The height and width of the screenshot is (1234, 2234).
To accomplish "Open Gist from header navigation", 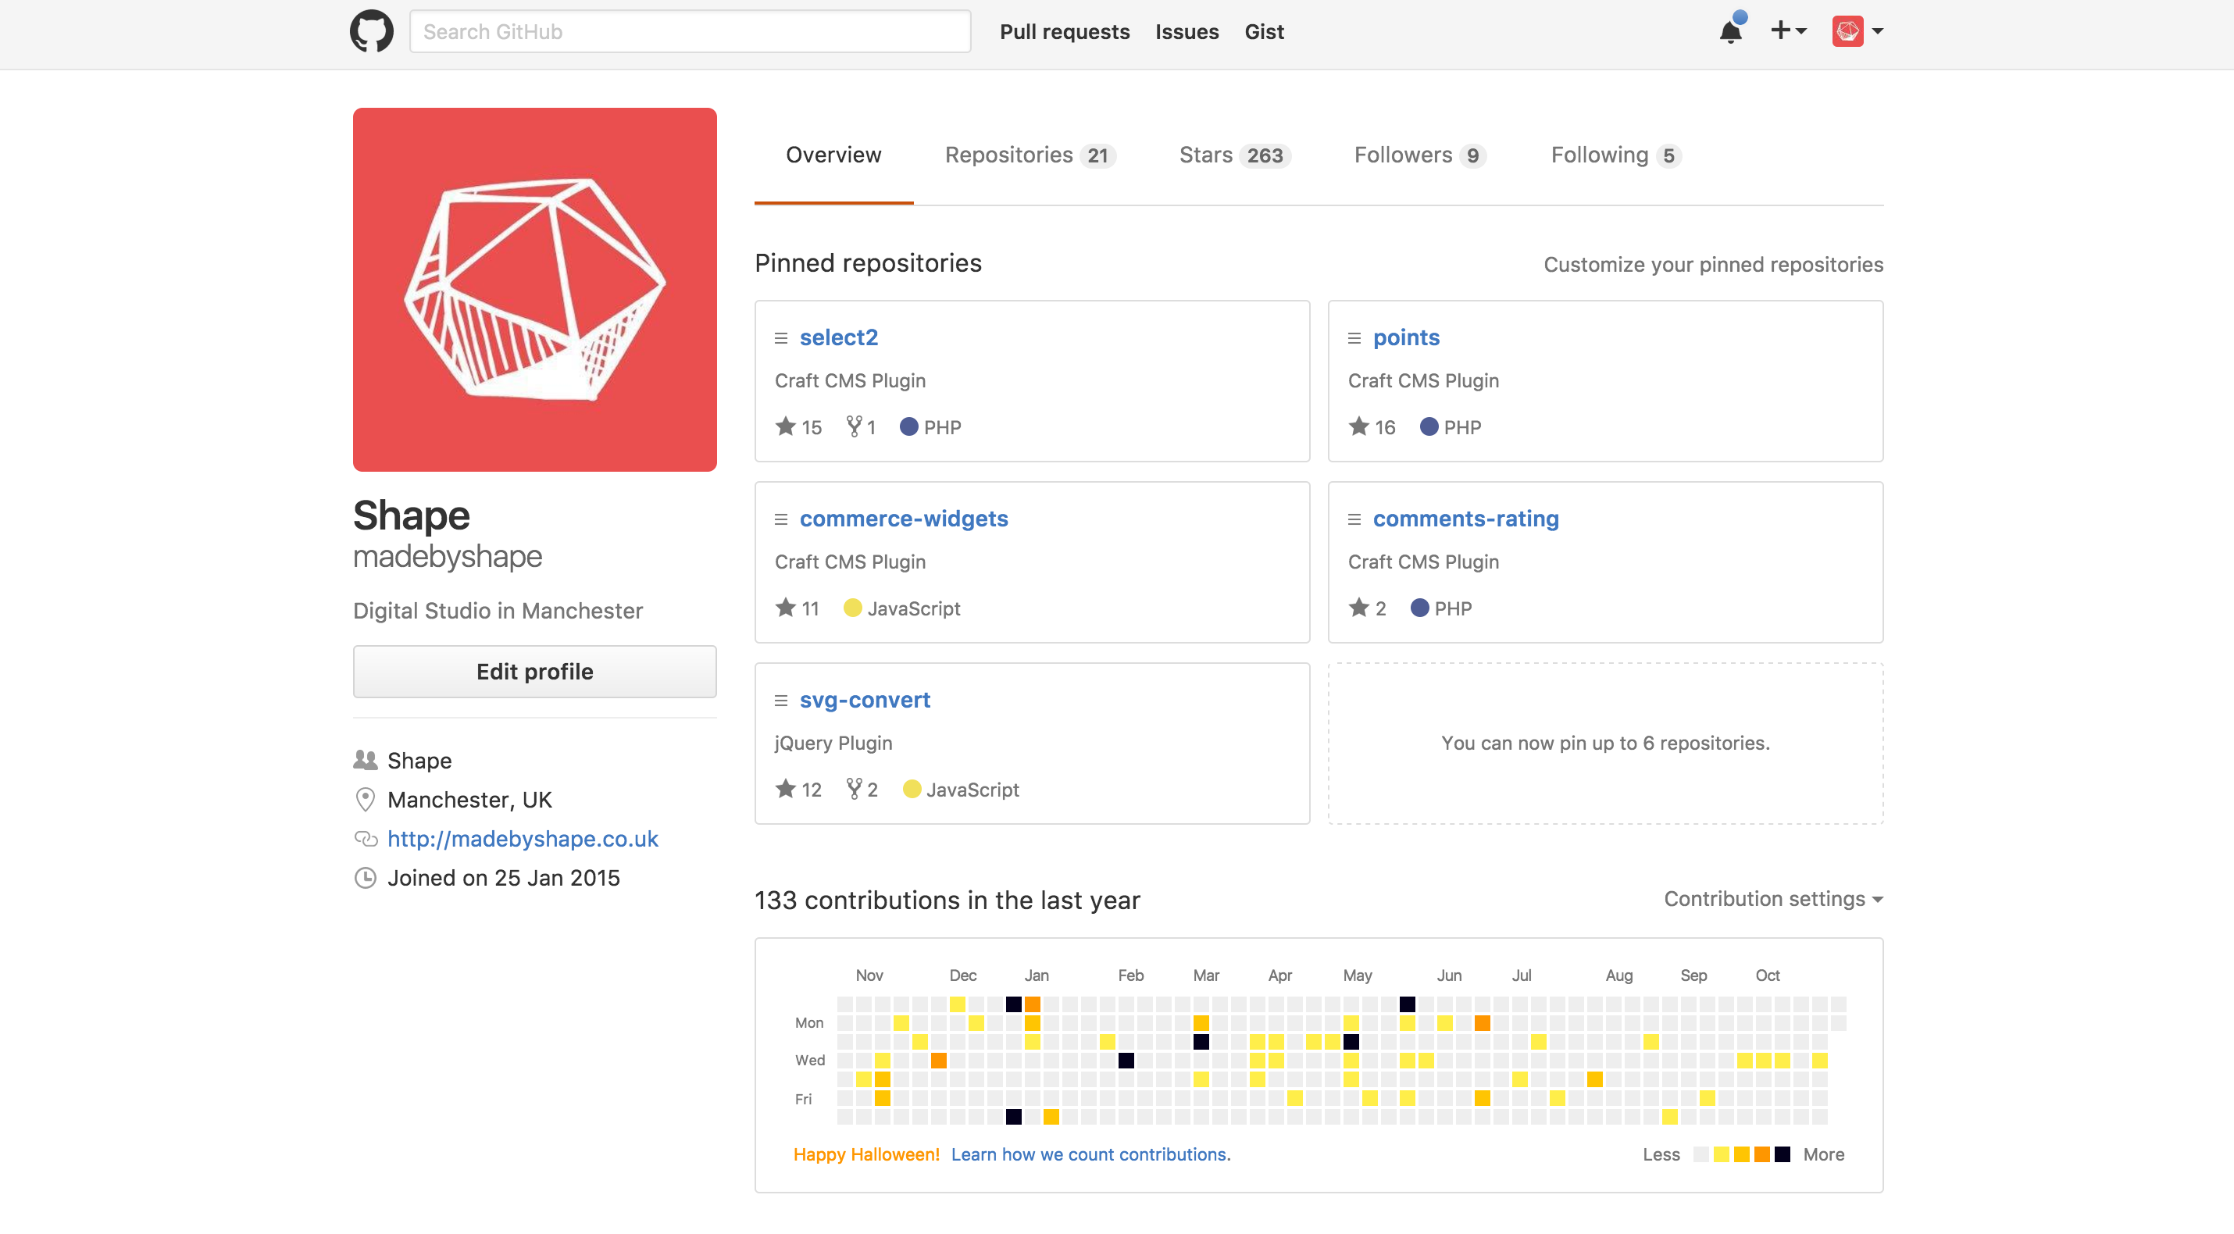I will coord(1264,32).
